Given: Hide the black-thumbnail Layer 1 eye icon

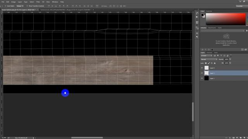Looking at the screenshot, I should [202, 78].
